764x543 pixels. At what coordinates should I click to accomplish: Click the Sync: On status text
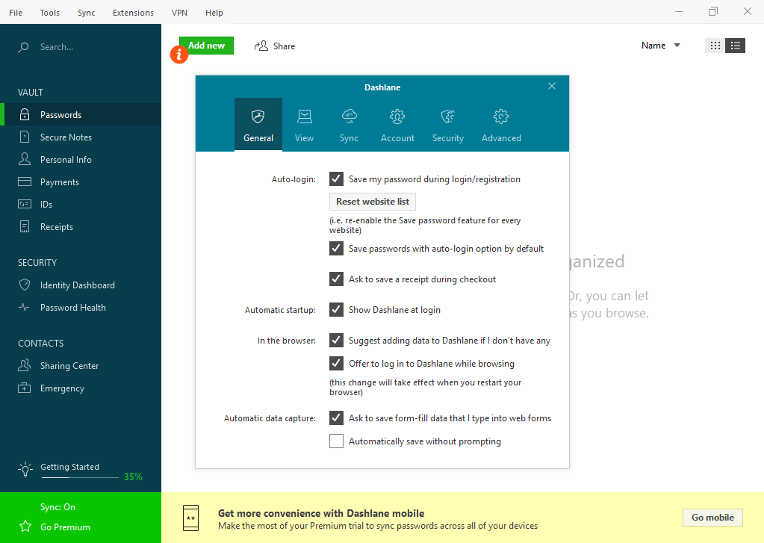pos(58,507)
